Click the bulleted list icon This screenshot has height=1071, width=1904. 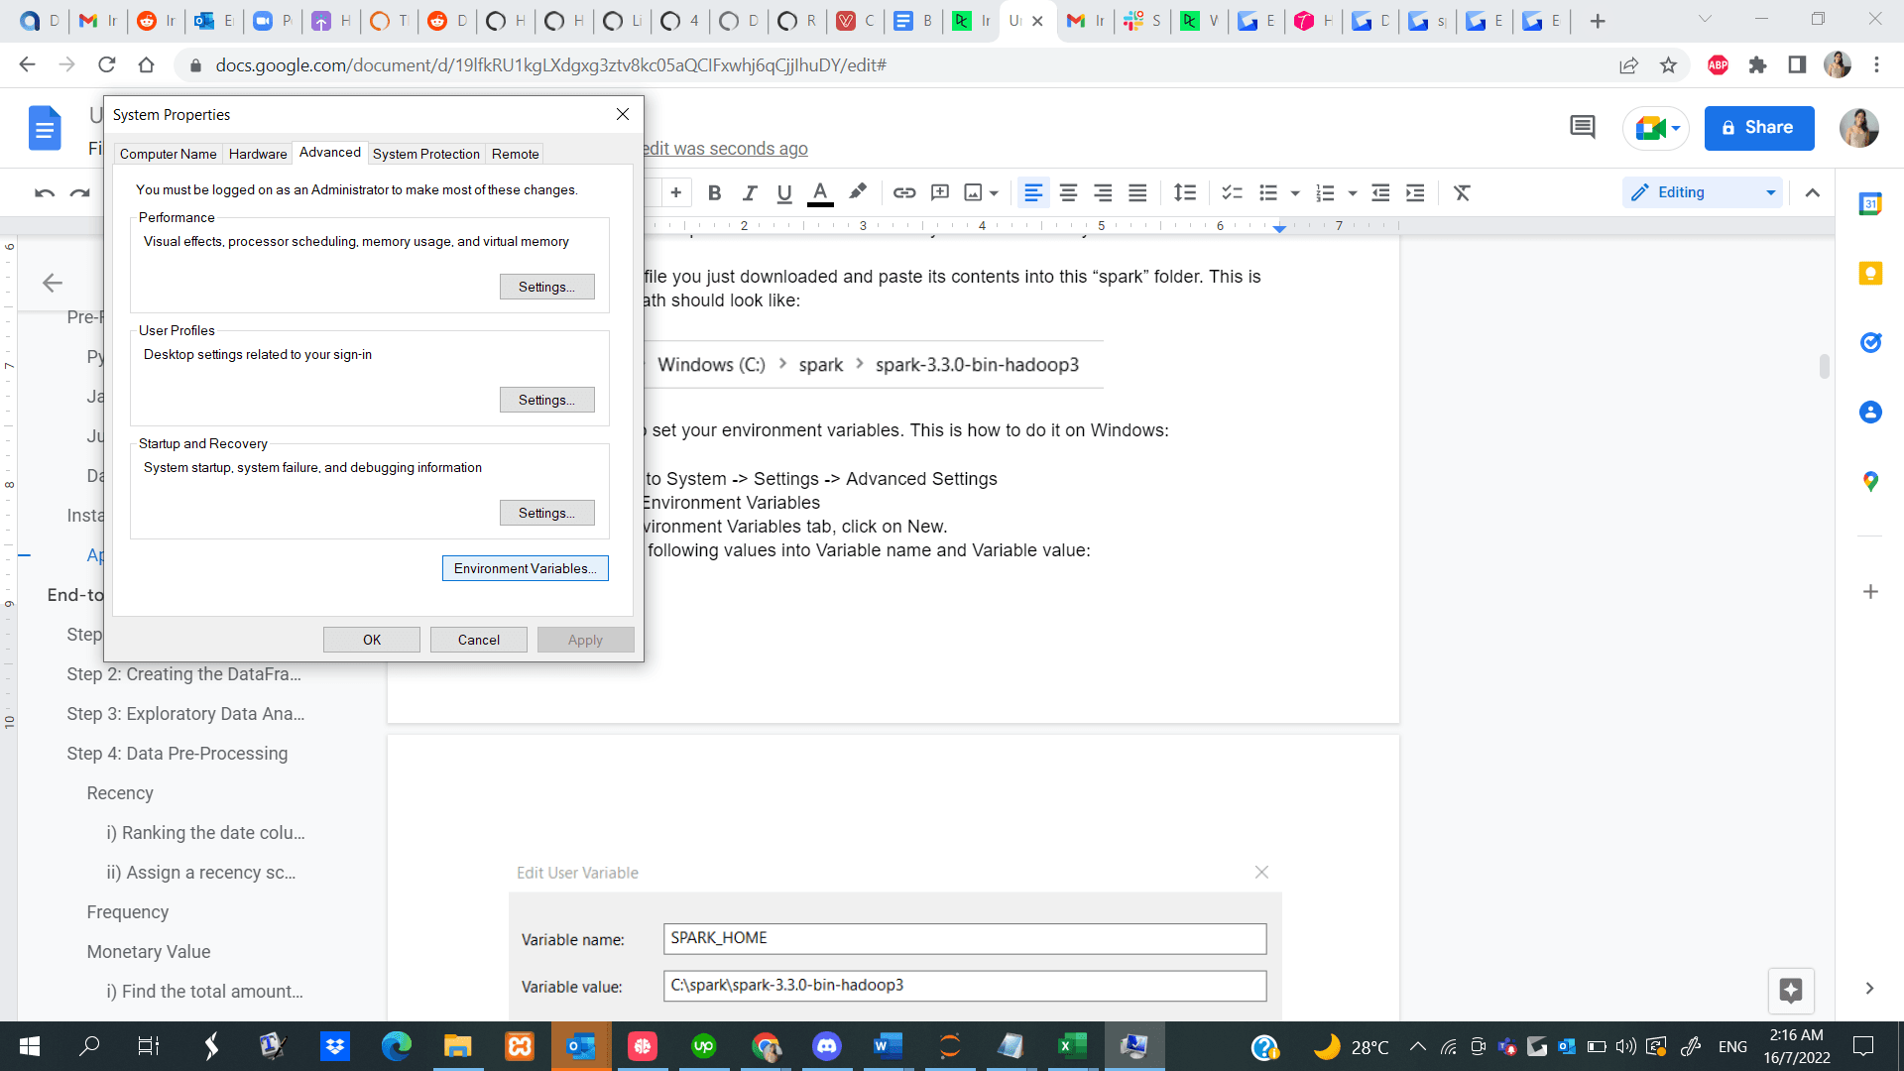coord(1269,193)
